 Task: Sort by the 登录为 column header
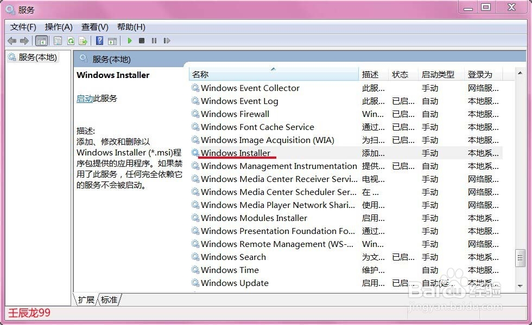tap(484, 75)
